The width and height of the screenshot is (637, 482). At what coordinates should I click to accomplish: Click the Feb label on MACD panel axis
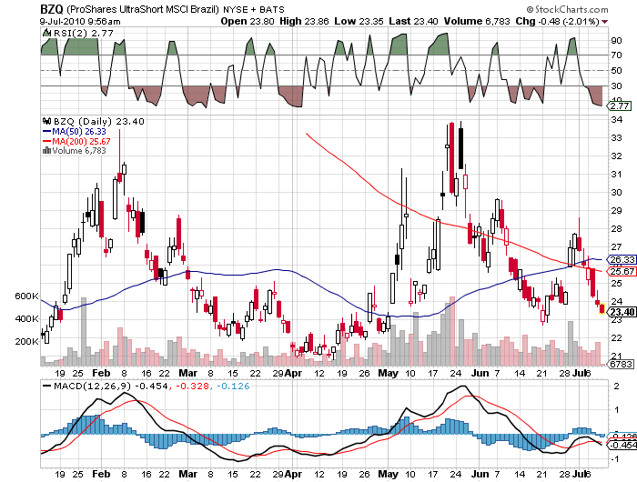coord(101,474)
